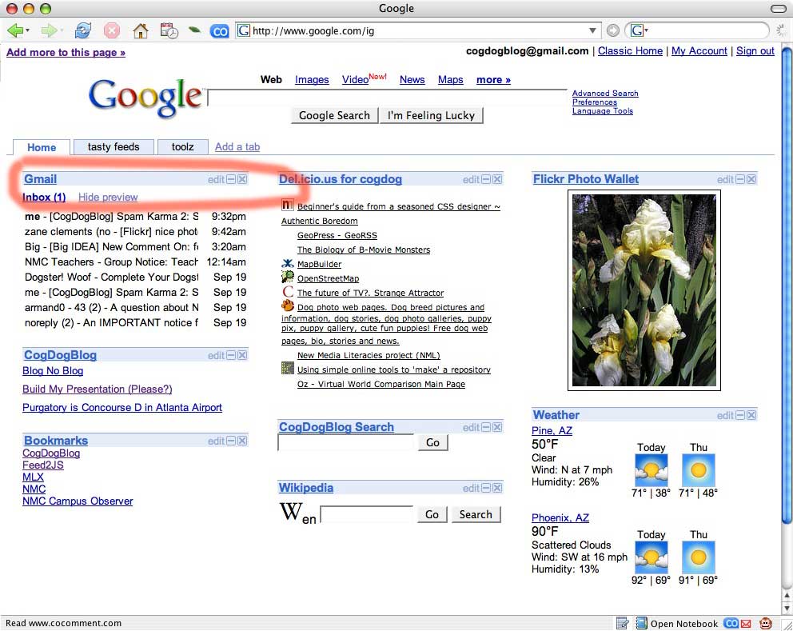Click the calendar clock toolbar icon
The width and height of the screenshot is (793, 631).
[x=168, y=30]
